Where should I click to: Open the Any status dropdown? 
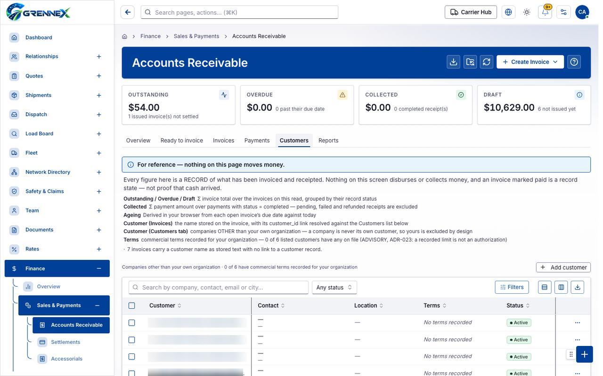pyautogui.click(x=334, y=288)
